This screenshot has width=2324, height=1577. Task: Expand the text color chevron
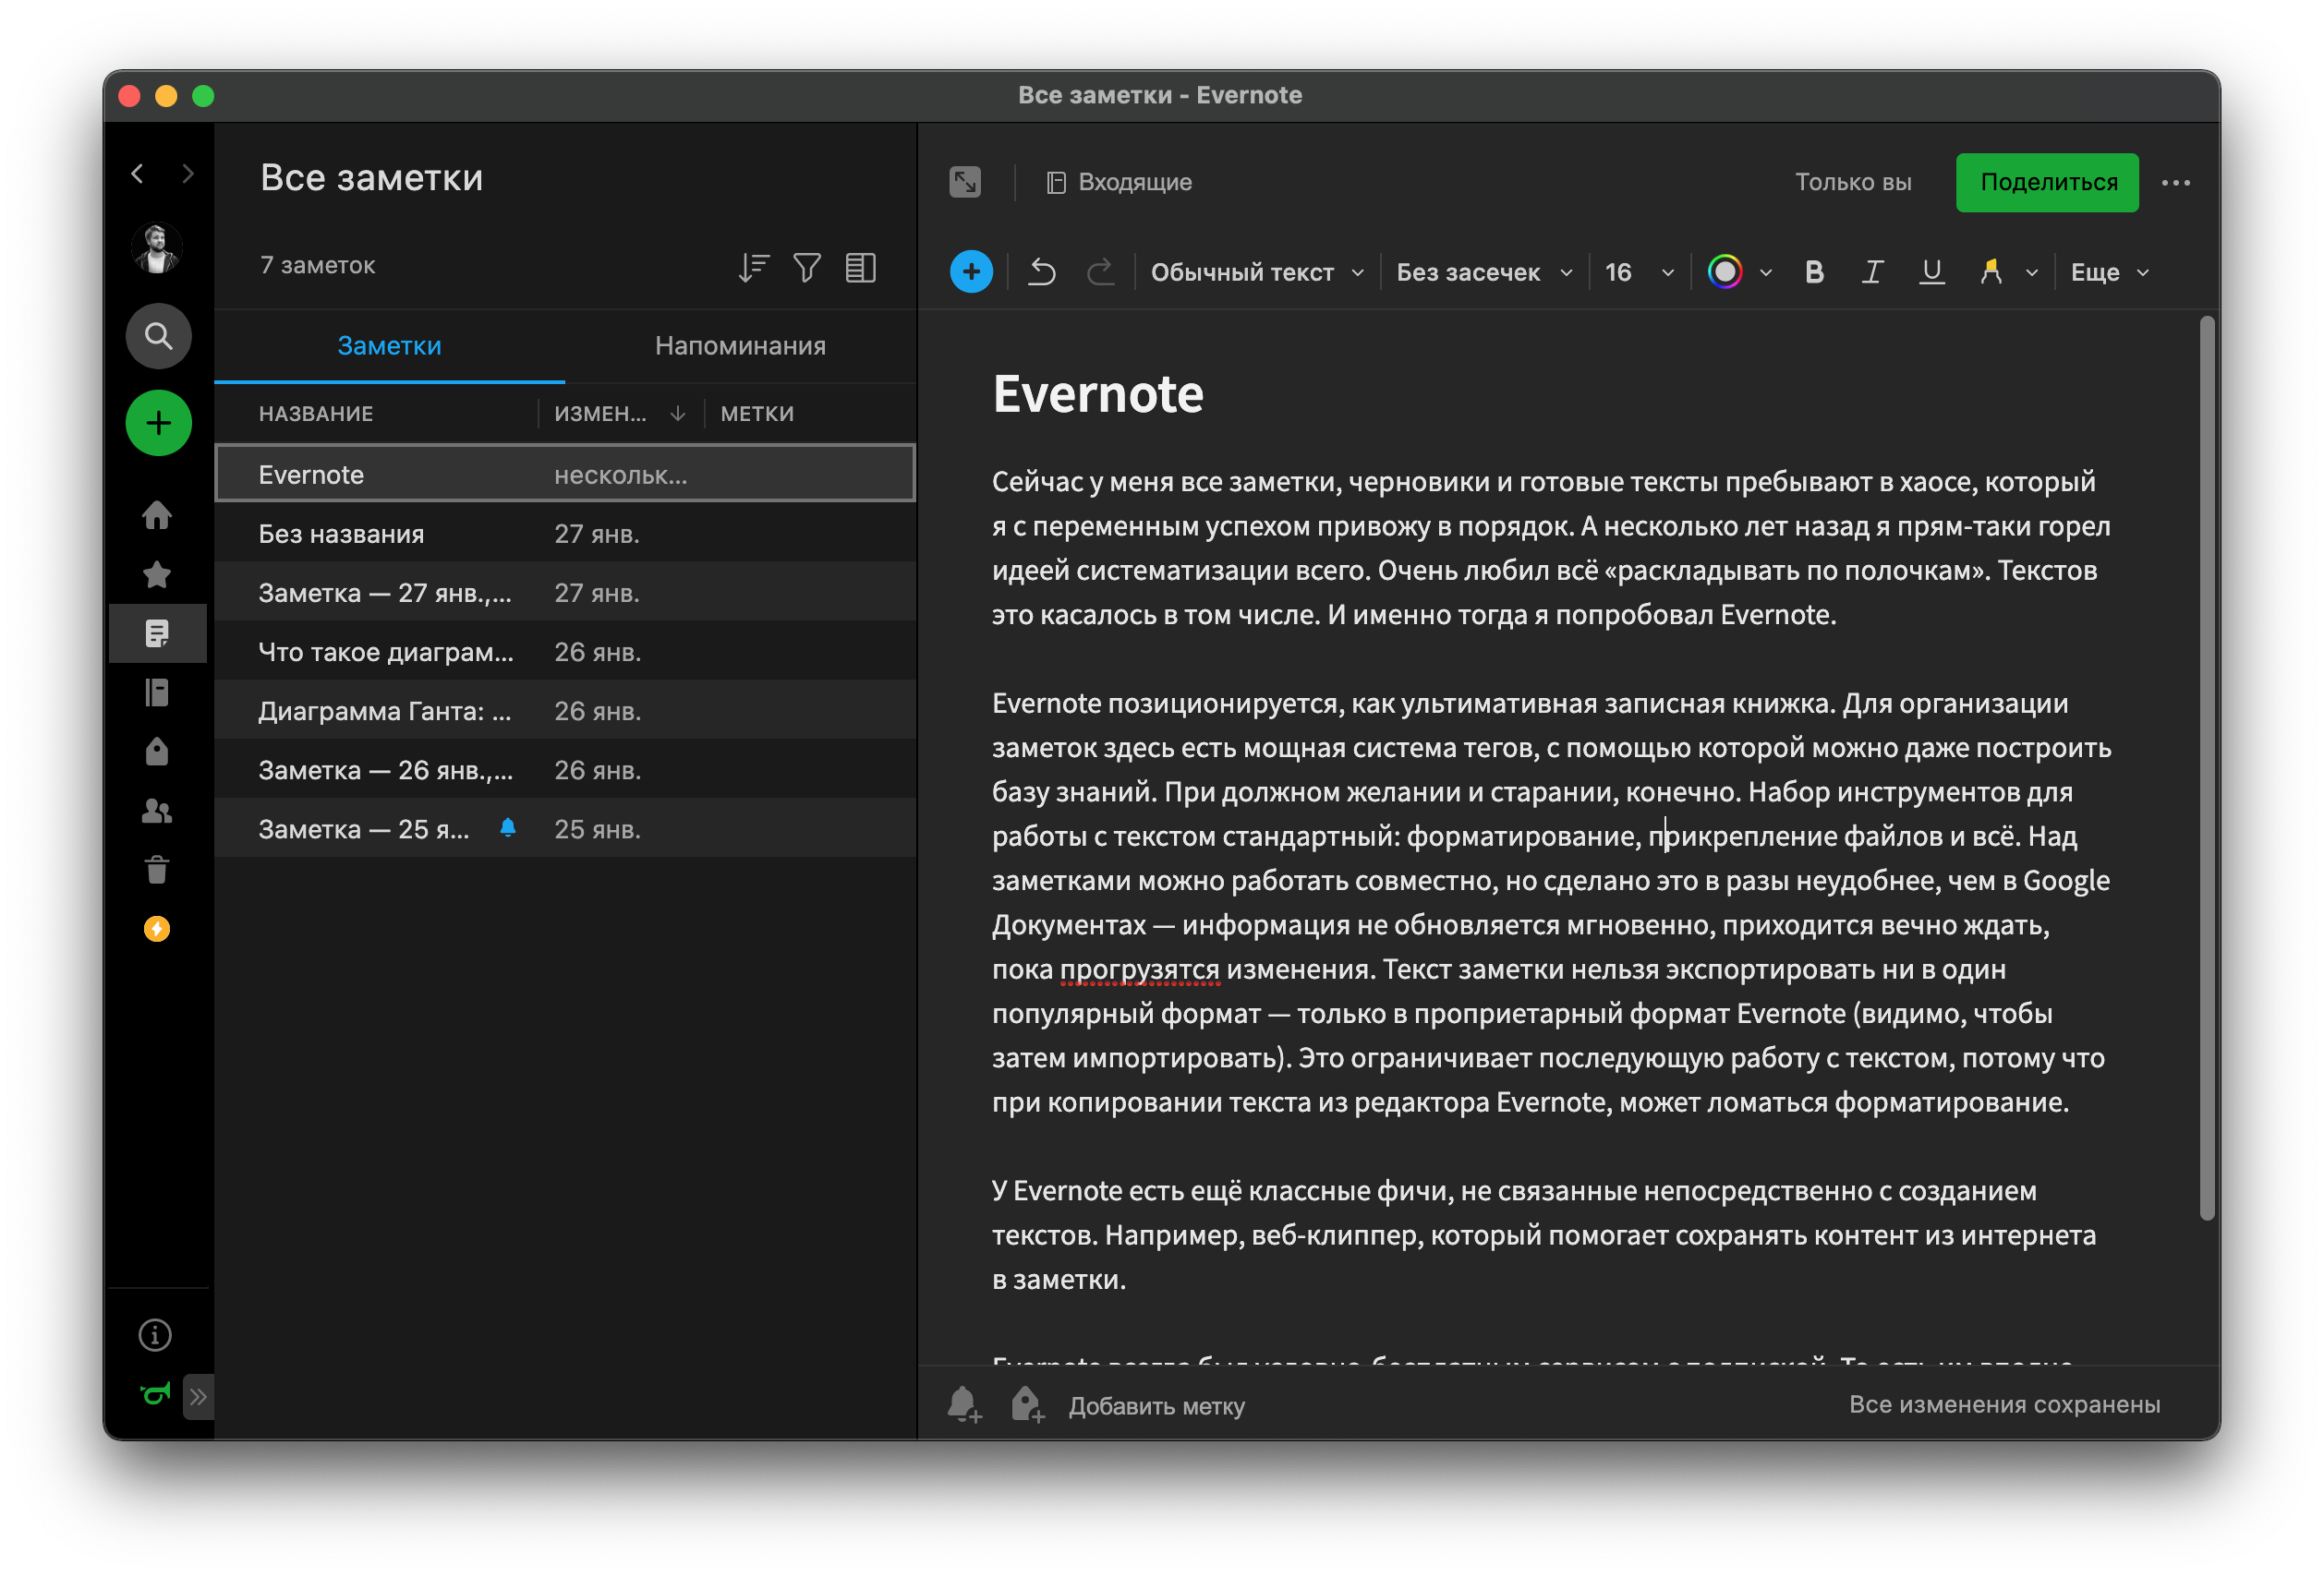point(1766,272)
